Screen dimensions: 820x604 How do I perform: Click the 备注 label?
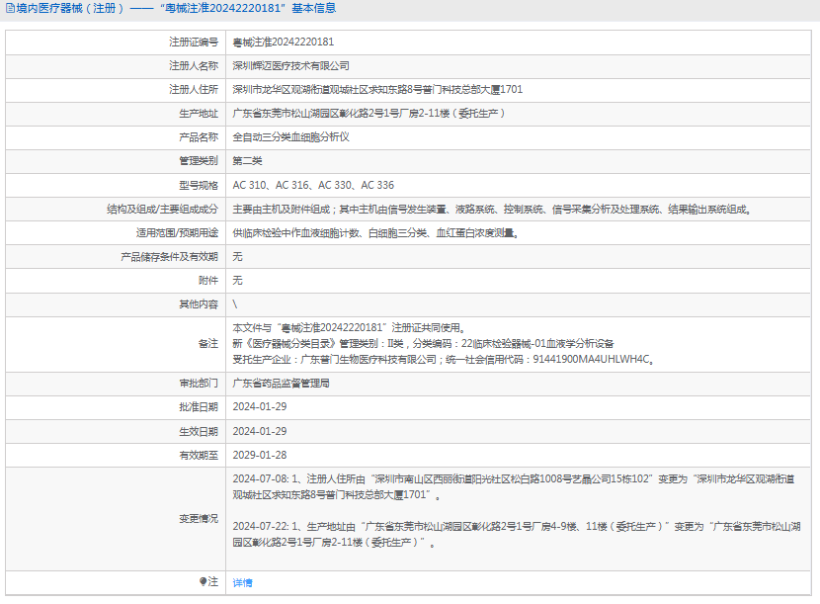point(208,344)
